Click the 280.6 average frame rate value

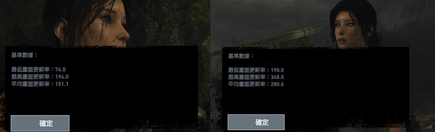[277, 84]
